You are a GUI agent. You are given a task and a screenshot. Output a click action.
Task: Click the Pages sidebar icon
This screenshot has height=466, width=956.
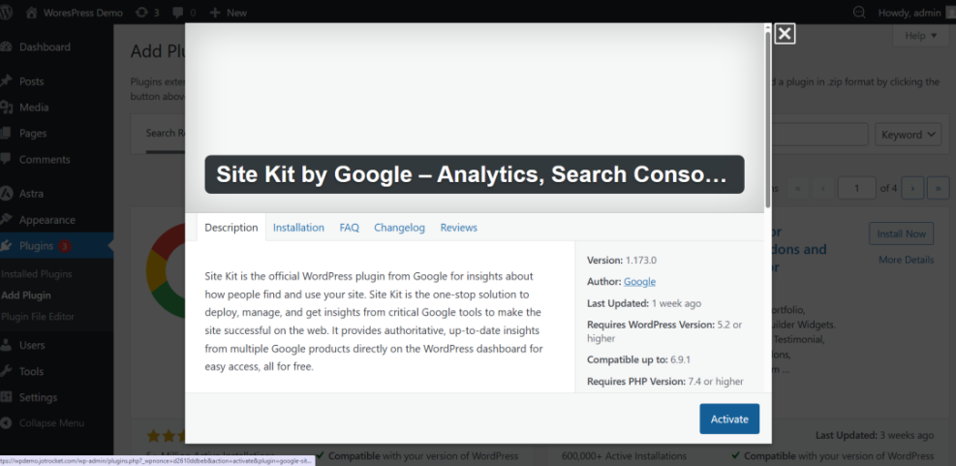6,133
